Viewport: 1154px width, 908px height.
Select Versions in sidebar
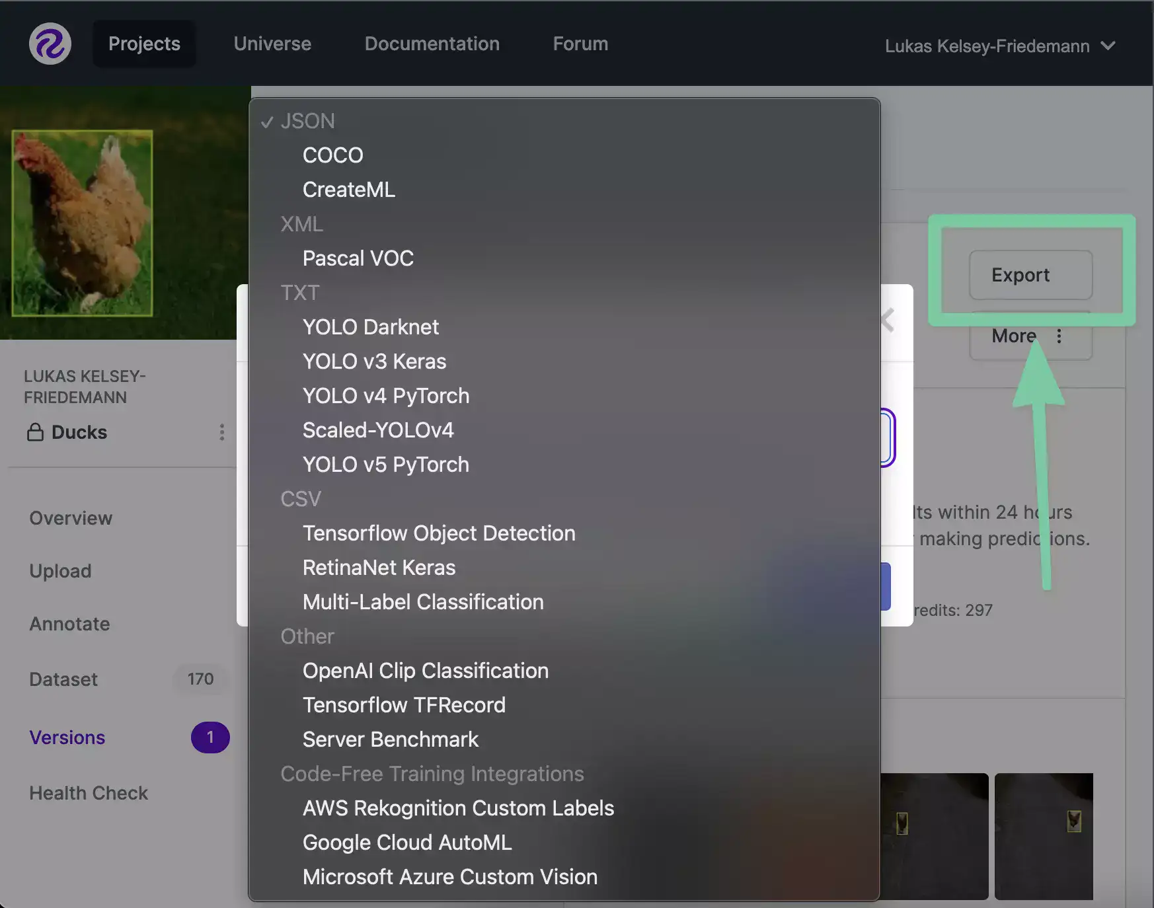click(67, 738)
